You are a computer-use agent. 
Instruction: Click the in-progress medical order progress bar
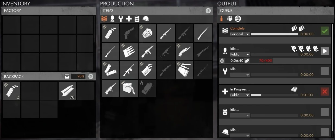pos(275,95)
